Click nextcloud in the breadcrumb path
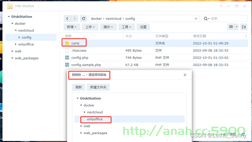The width and height of the screenshot is (252, 142). 113,19
